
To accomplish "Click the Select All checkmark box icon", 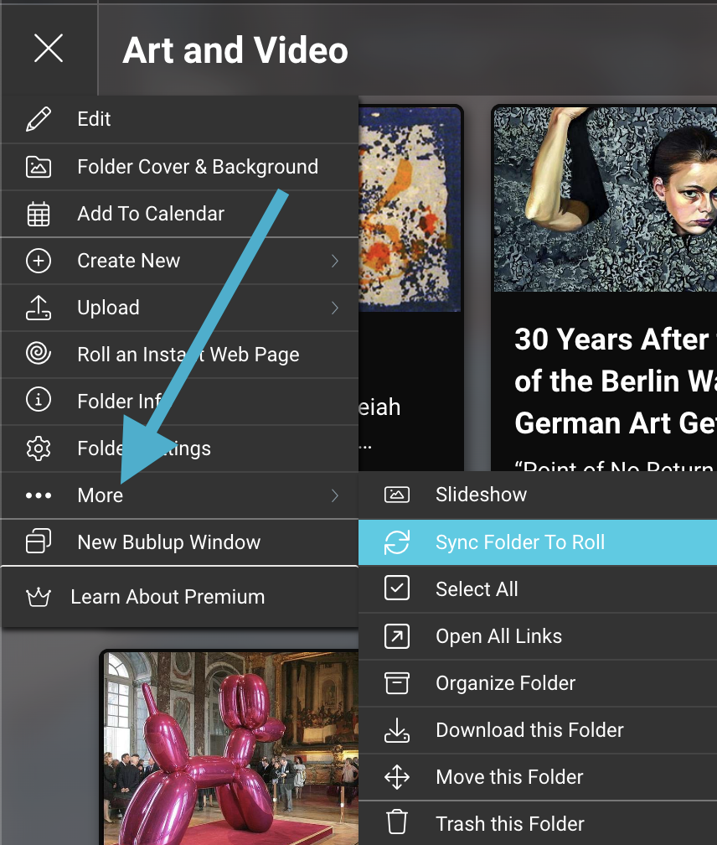I will [x=397, y=589].
